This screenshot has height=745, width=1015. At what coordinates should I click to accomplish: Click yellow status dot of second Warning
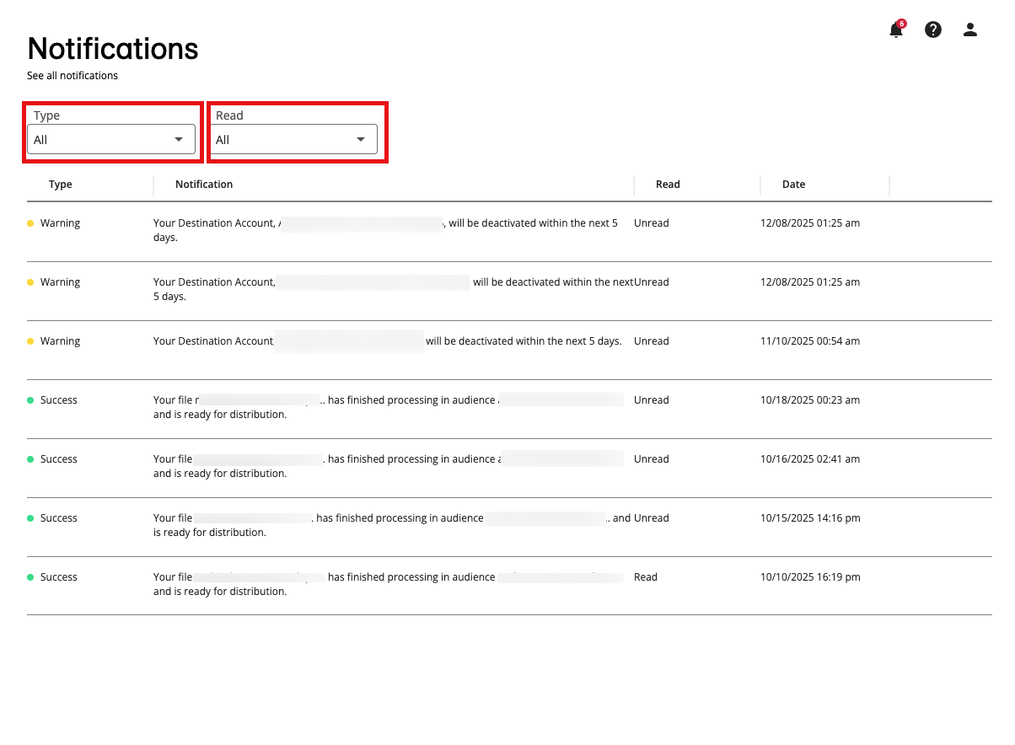(x=31, y=282)
